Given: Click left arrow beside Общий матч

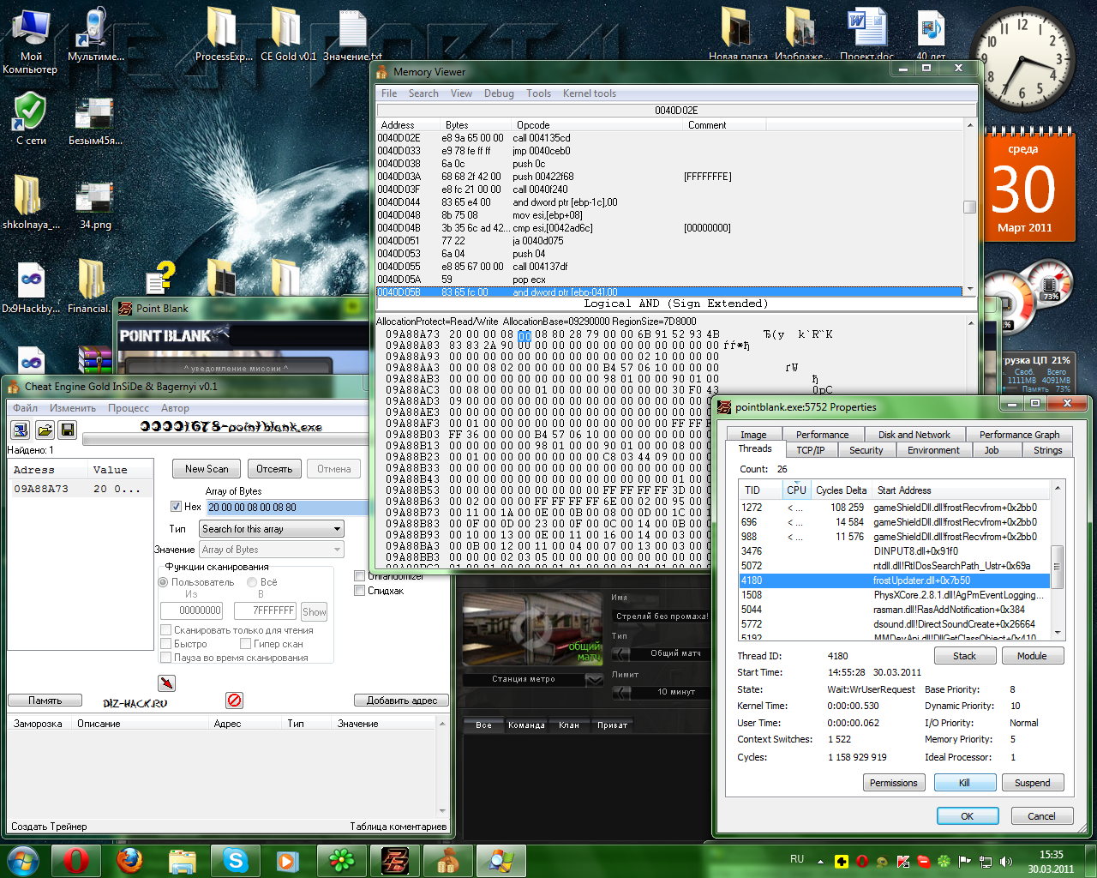Looking at the screenshot, I should 621,653.
